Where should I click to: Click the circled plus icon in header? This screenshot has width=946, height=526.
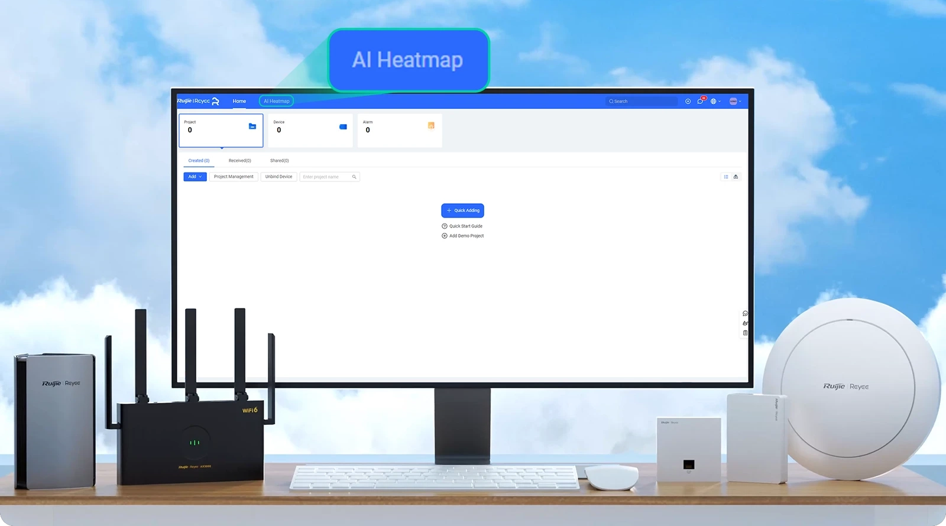coord(688,101)
